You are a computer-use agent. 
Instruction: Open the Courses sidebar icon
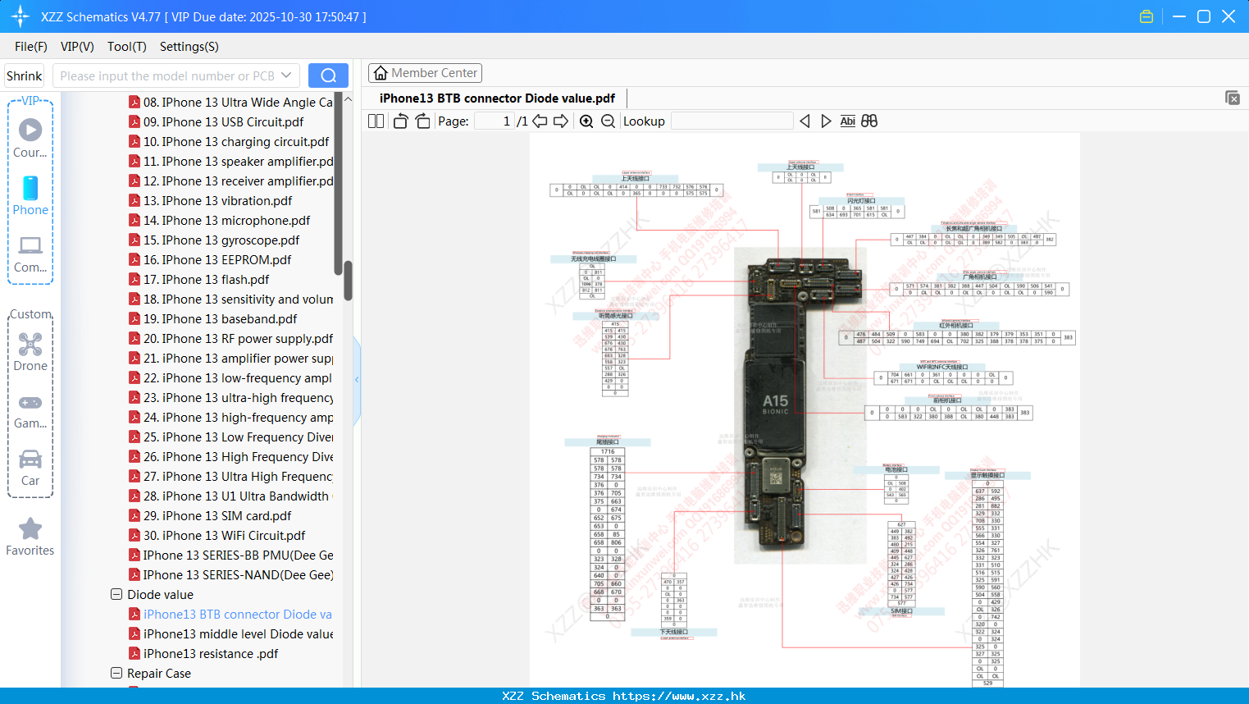point(30,137)
